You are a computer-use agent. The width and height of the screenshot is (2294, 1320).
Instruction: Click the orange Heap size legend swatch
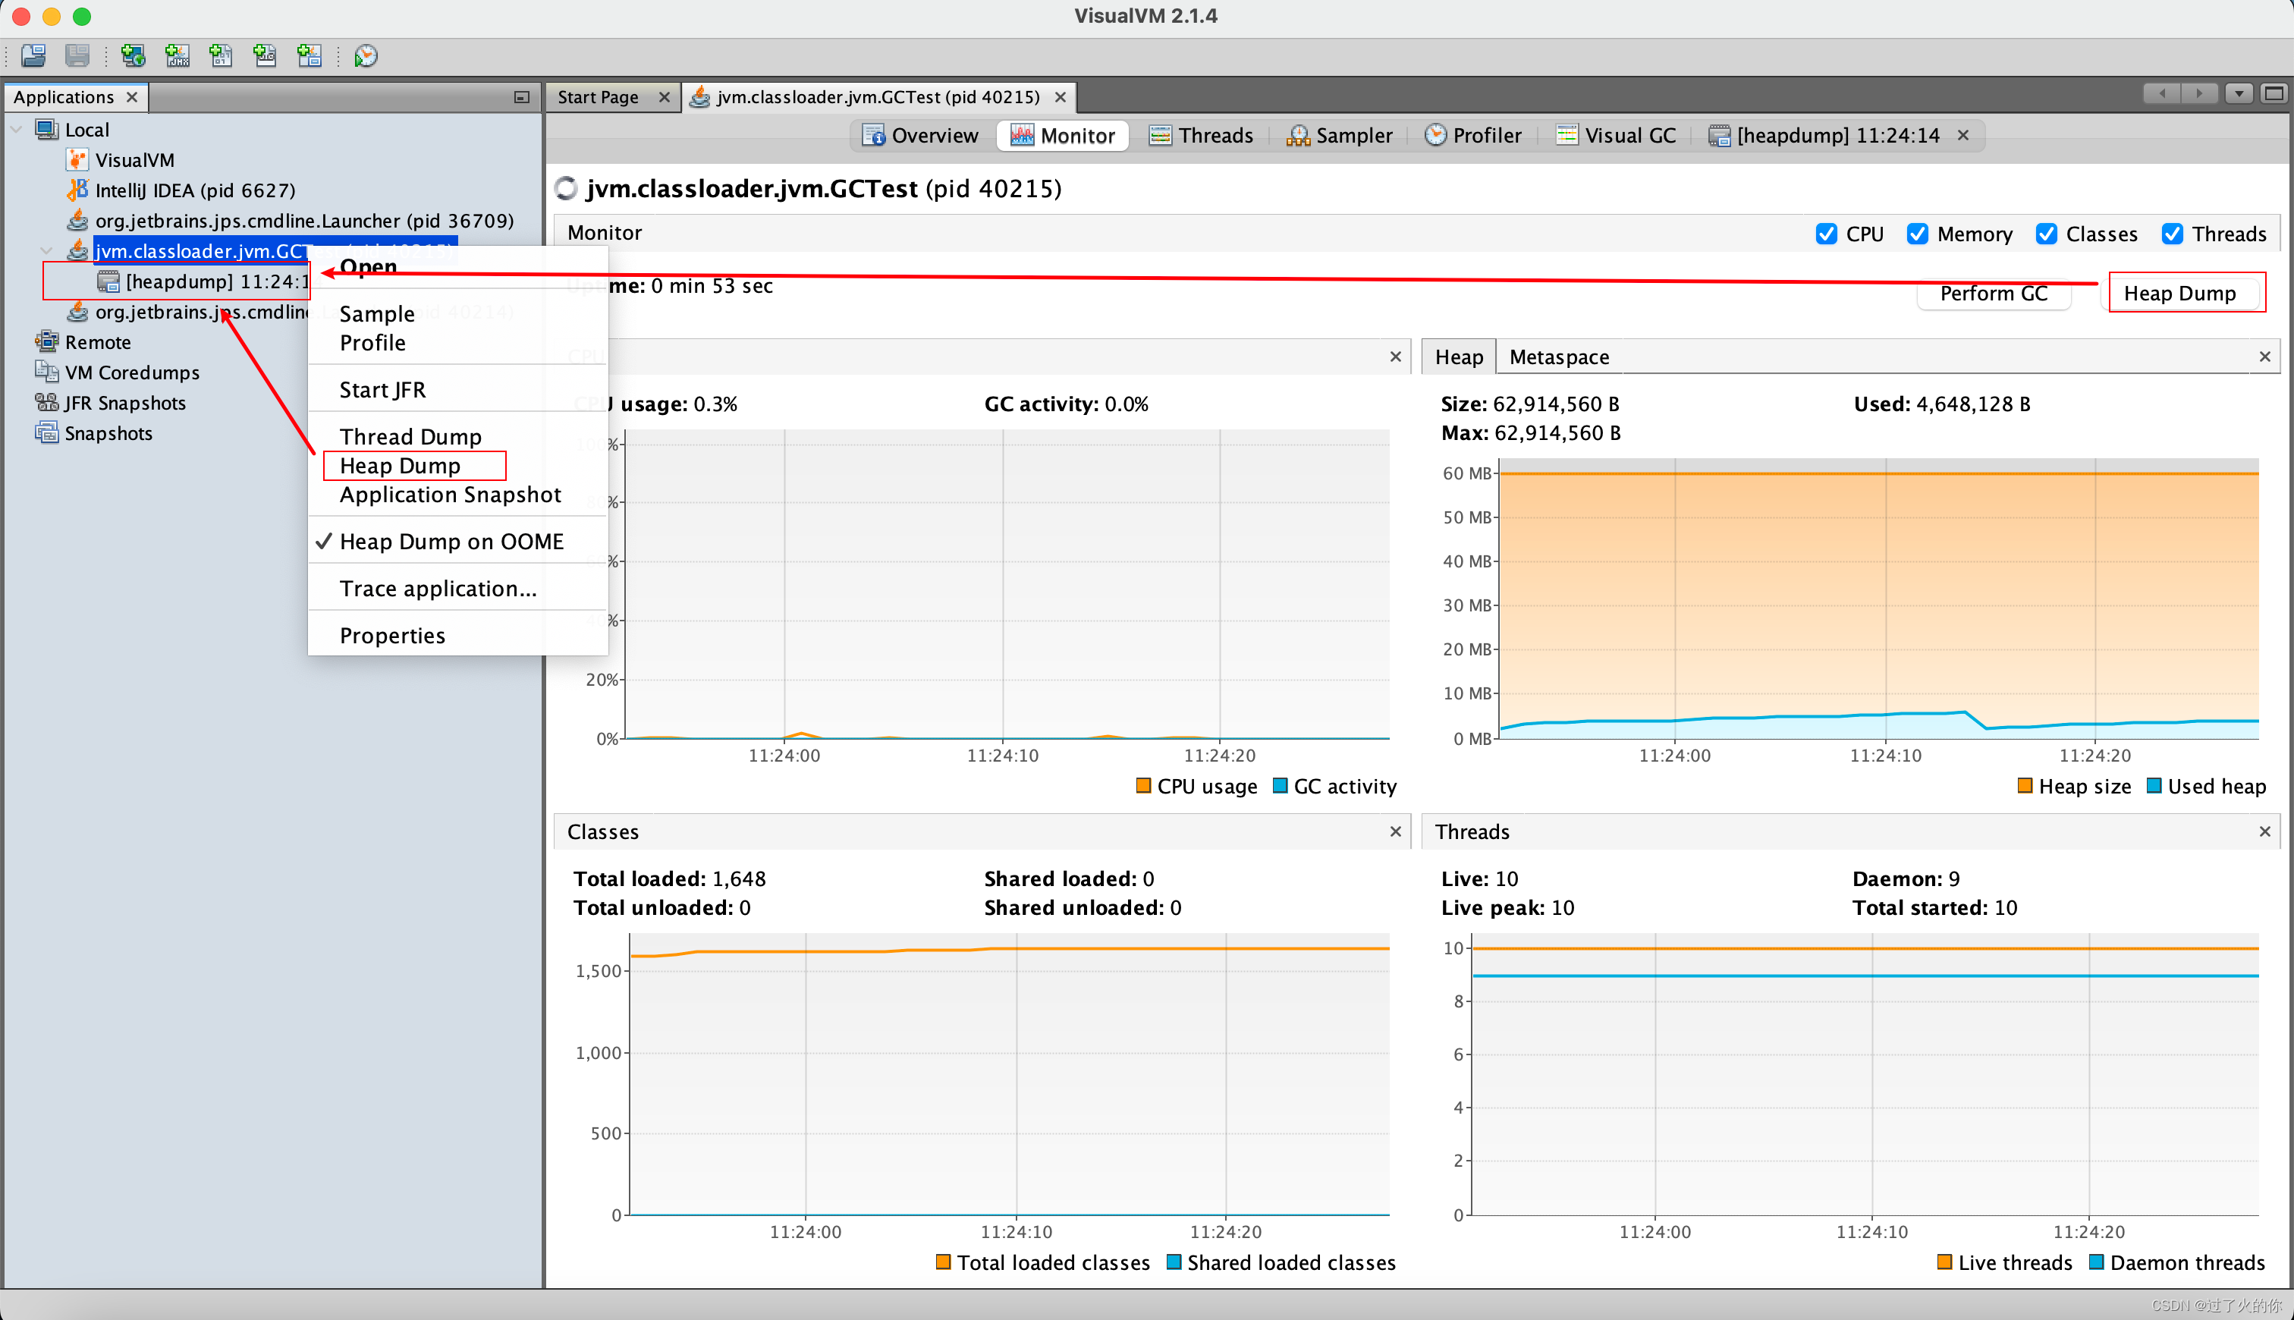[2024, 785]
